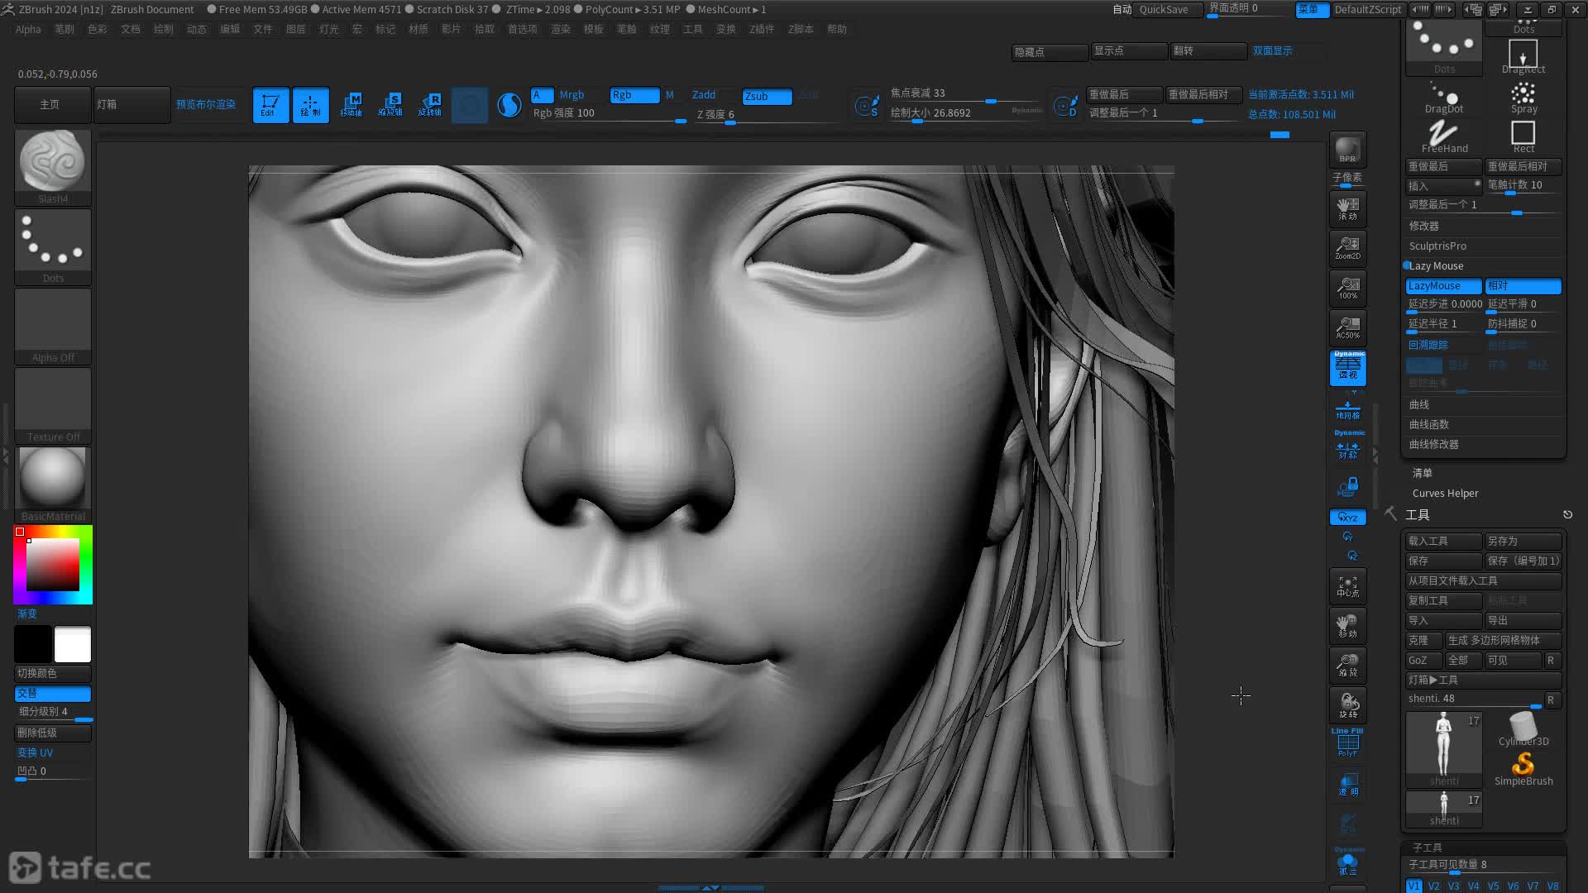Screen dimensions: 1588x893
Task: Click the Export (导出) button
Action: [1523, 620]
